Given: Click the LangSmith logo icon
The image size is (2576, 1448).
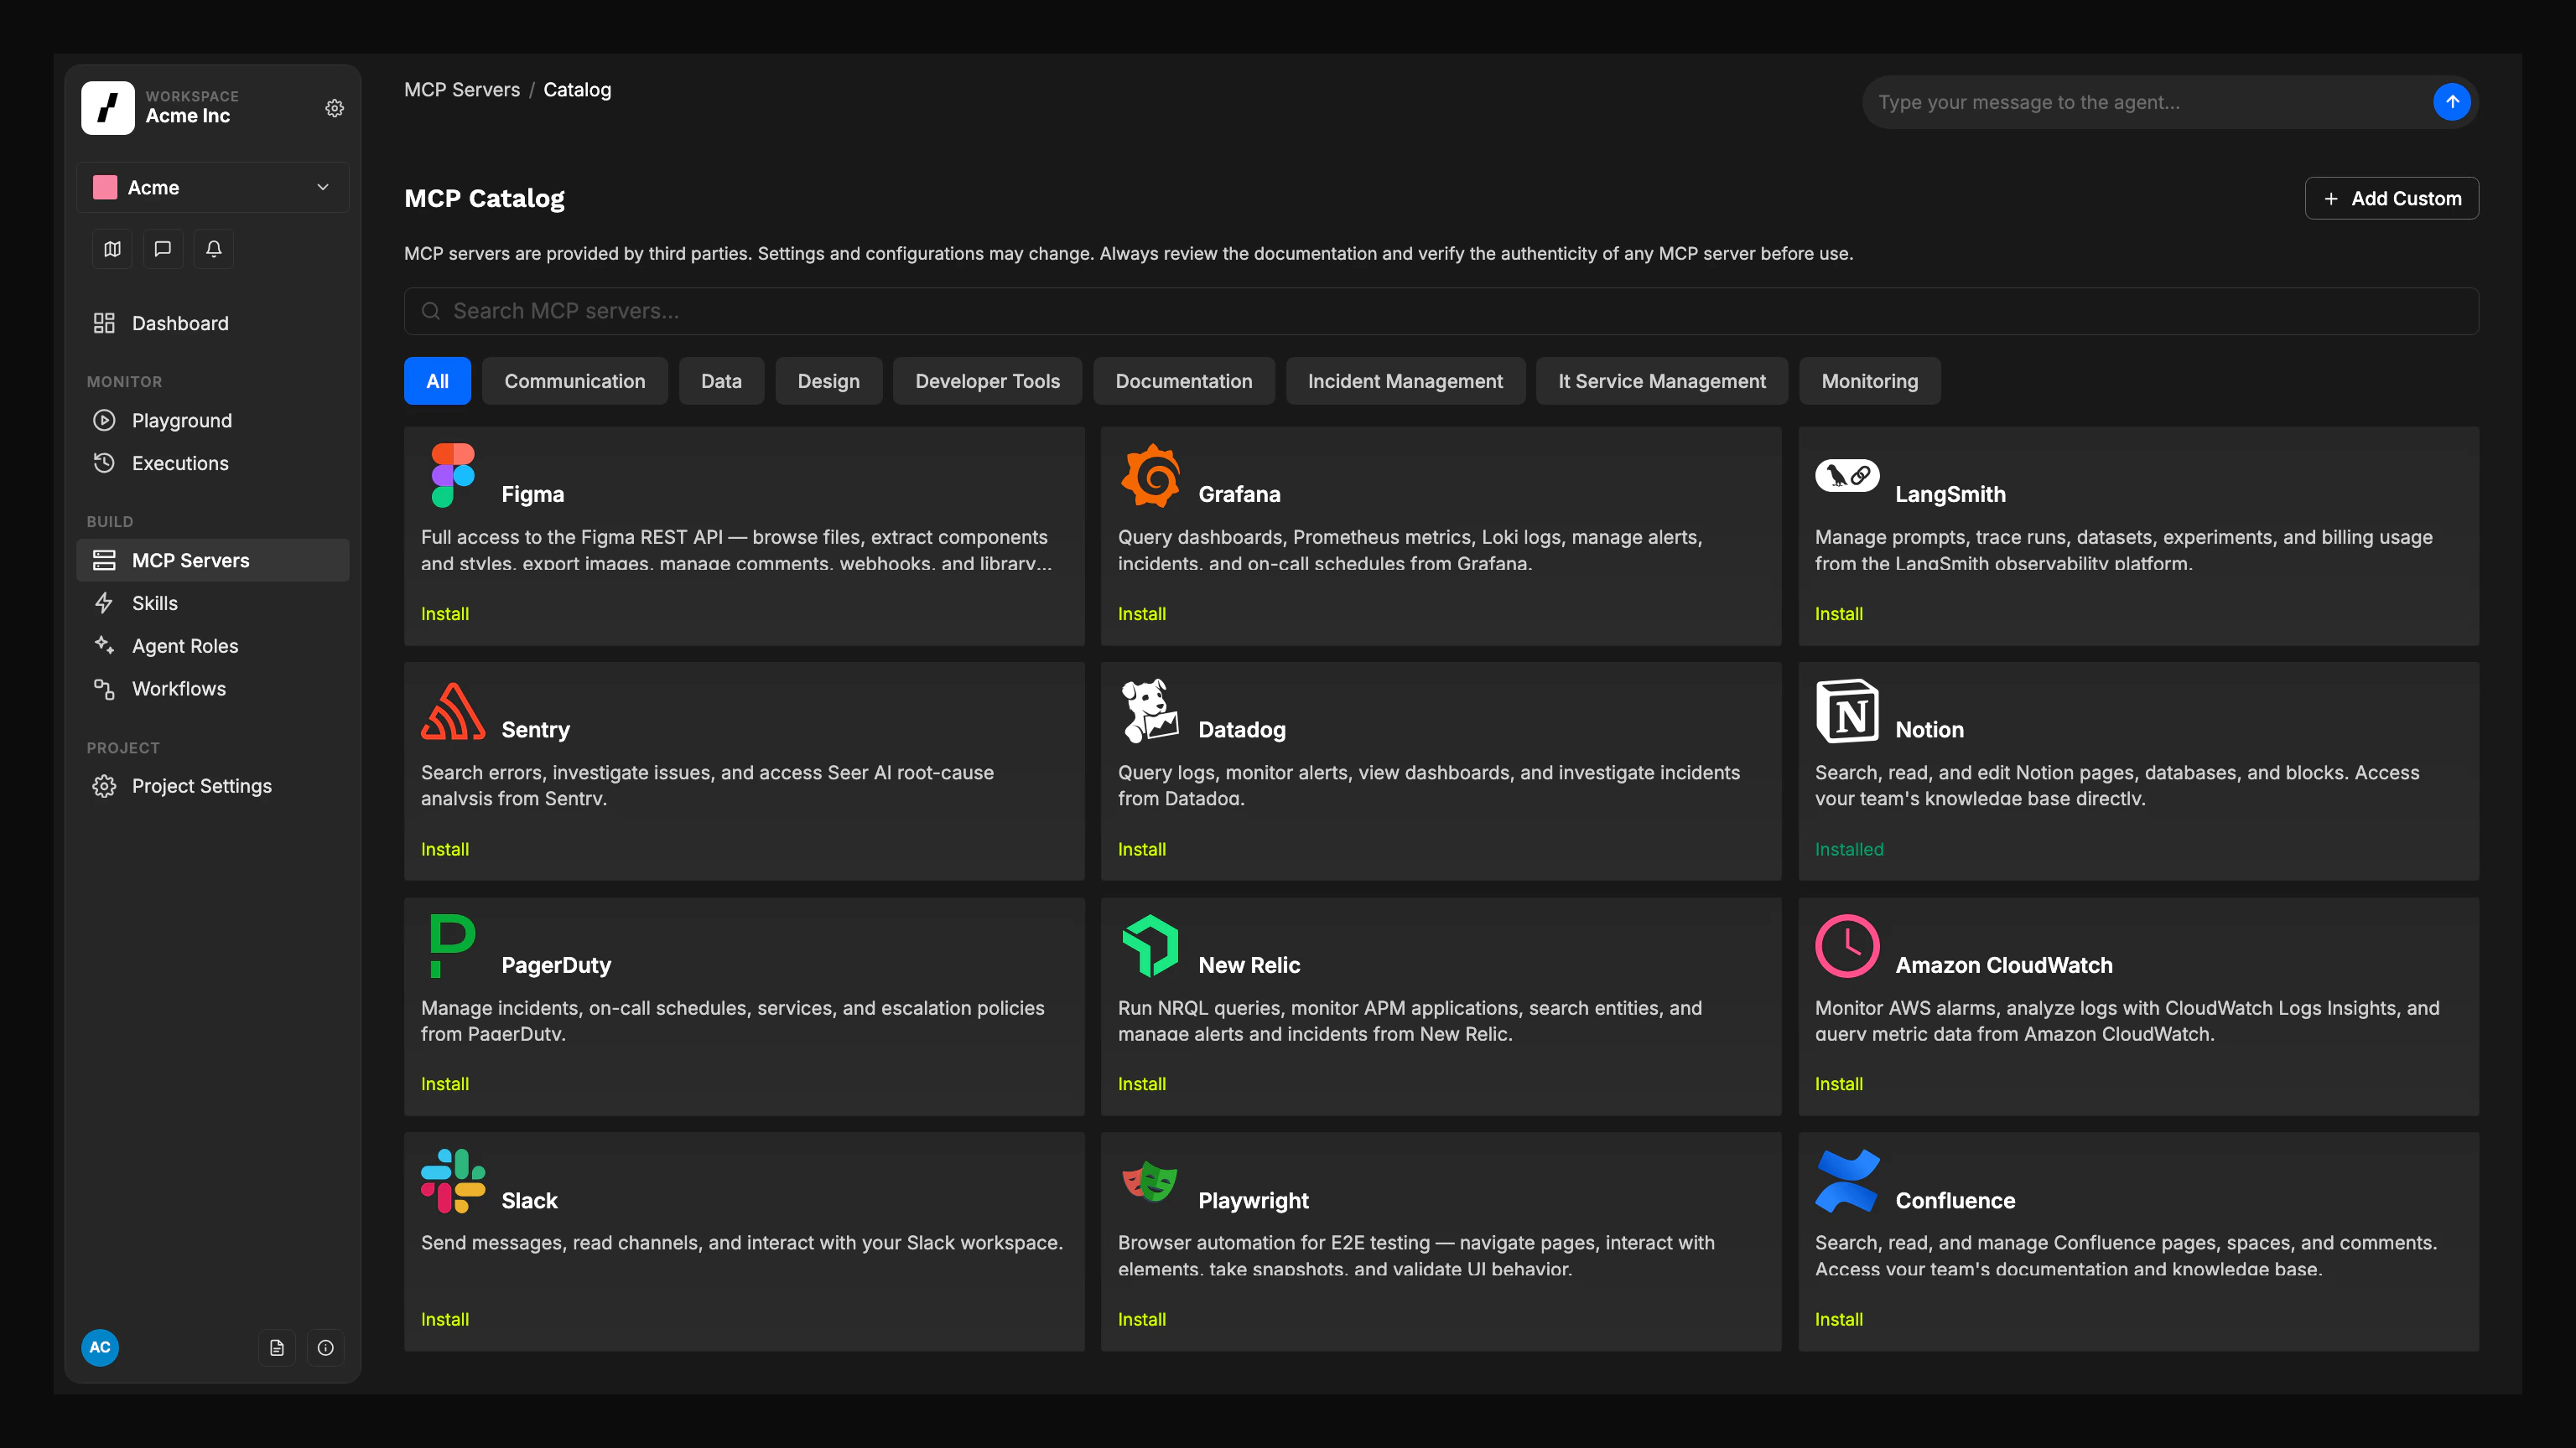Looking at the screenshot, I should [x=1847, y=476].
